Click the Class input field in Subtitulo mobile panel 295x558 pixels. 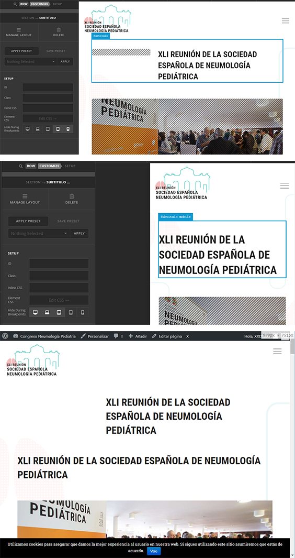pos(59,276)
